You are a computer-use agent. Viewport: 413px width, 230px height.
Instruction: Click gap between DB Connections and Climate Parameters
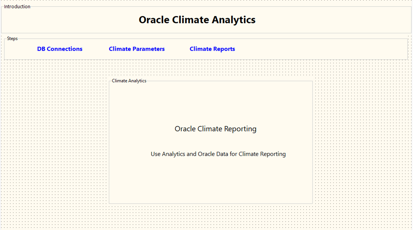[x=96, y=49]
